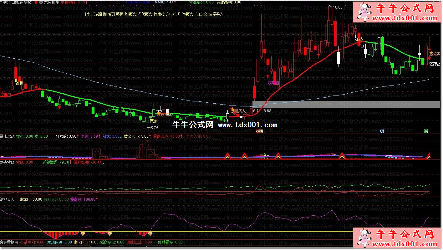This screenshot has width=443, height=250.
Task: Click the 减 event marker on time axis
Action: [426, 131]
